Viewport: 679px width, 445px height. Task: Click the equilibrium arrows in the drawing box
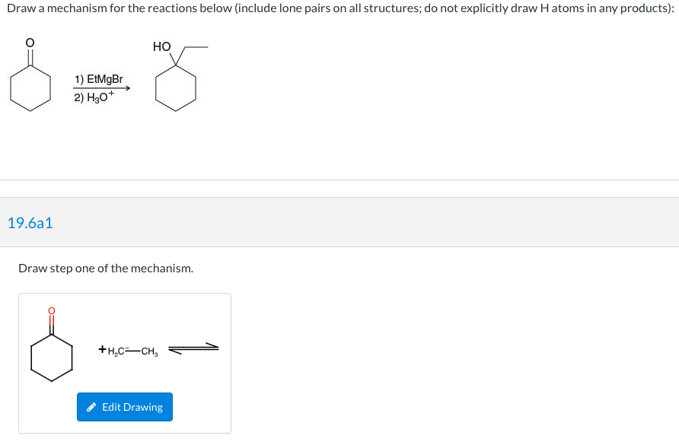pyautogui.click(x=194, y=348)
